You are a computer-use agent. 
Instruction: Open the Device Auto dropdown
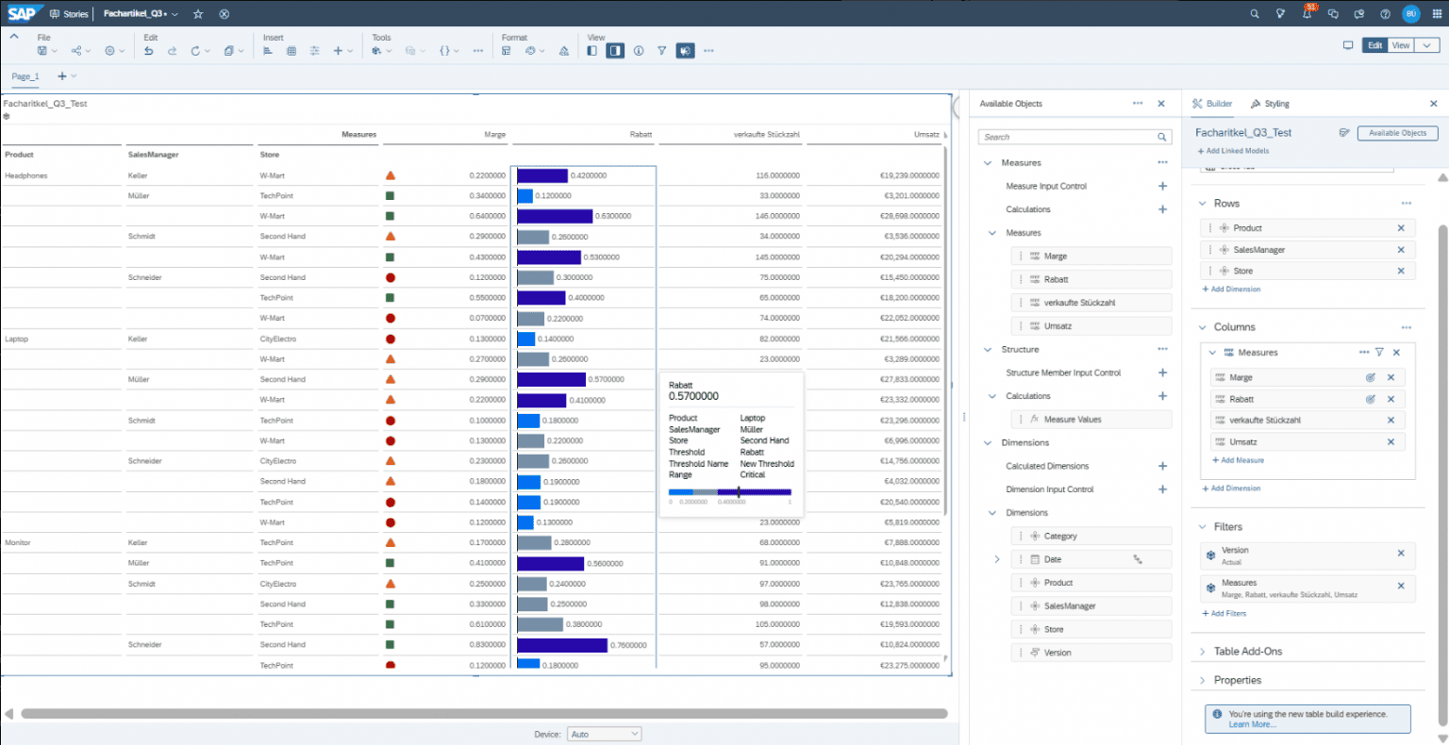604,734
